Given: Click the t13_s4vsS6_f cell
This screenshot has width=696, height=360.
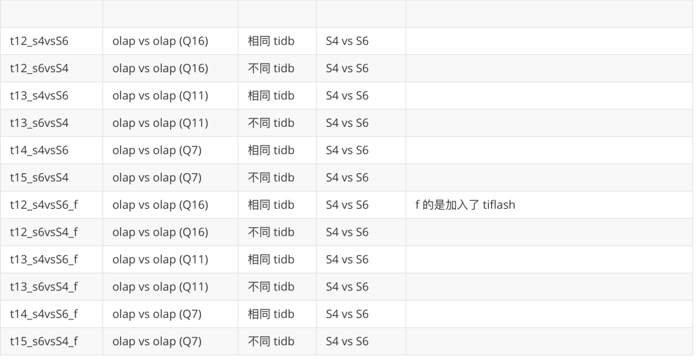Looking at the screenshot, I should [44, 259].
